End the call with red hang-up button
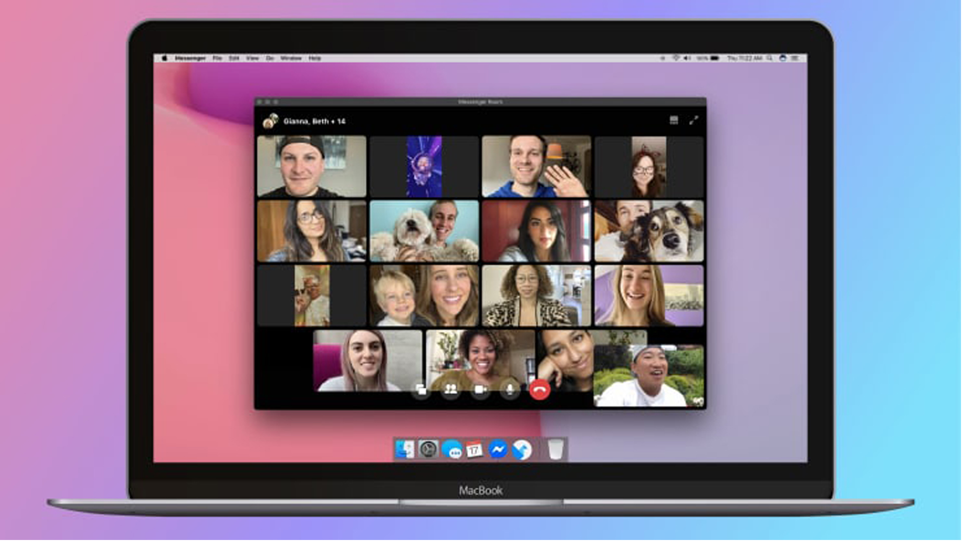This screenshot has width=962, height=541. [539, 390]
